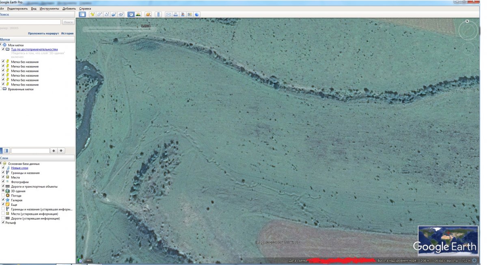
Task: Open historical imagery clock icon
Action: [x=131, y=15]
